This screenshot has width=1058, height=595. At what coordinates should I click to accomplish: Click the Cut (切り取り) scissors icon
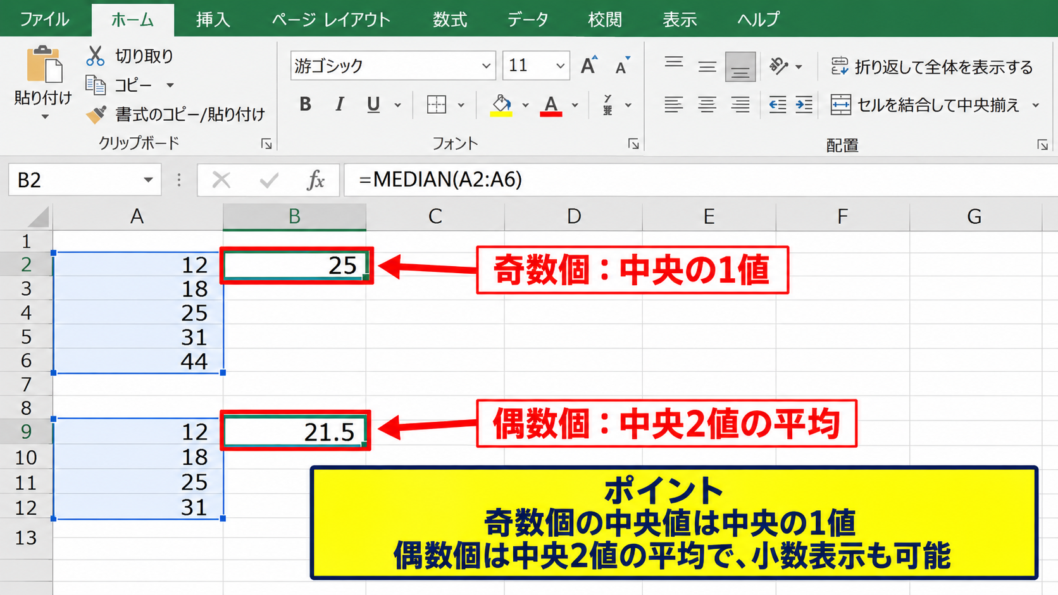(95, 56)
